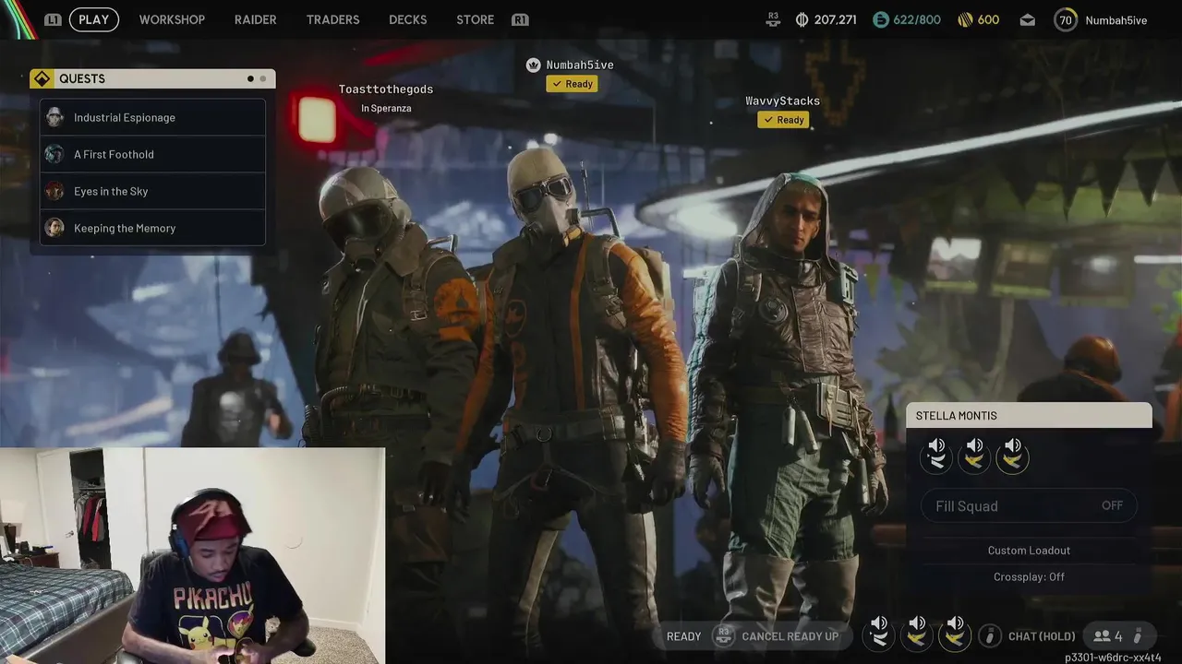Open the RAIDER tab
Image resolution: width=1182 pixels, height=664 pixels.
(256, 19)
